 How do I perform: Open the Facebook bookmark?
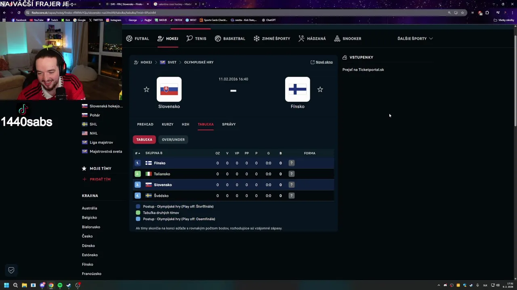(x=19, y=20)
